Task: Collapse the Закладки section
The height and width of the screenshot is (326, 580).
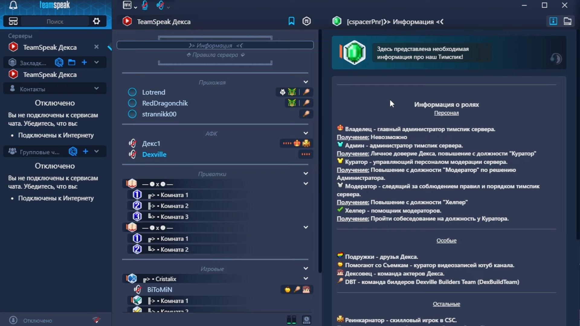Action: (x=96, y=62)
